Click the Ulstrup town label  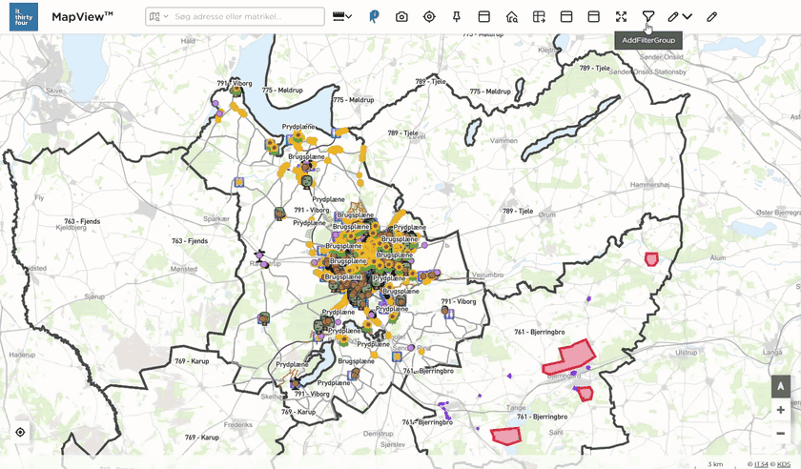pos(686,353)
